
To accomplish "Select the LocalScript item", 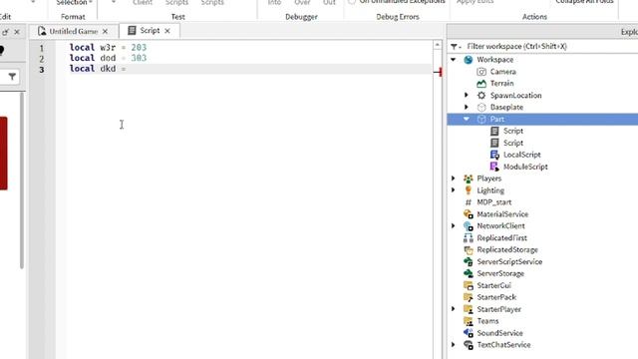I will pos(521,155).
